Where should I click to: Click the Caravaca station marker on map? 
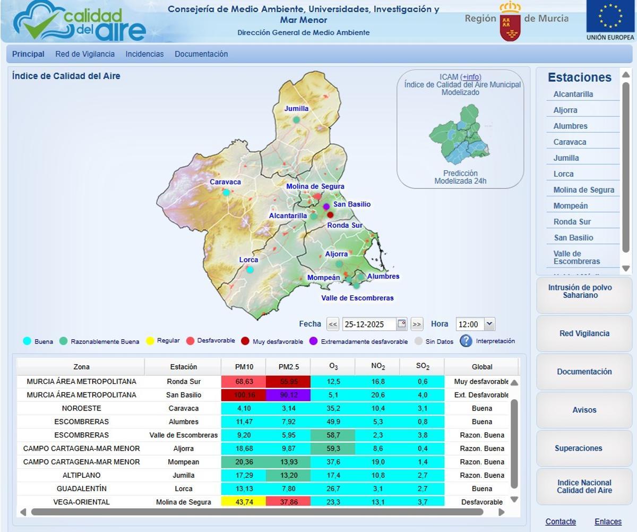(226, 192)
